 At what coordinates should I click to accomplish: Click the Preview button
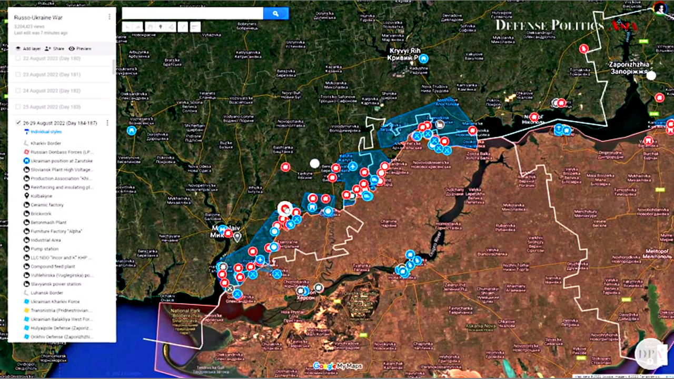tap(80, 48)
